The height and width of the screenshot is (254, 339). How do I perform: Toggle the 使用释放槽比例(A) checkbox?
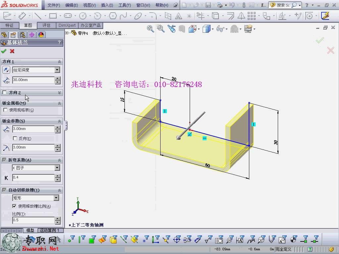(x=14, y=206)
